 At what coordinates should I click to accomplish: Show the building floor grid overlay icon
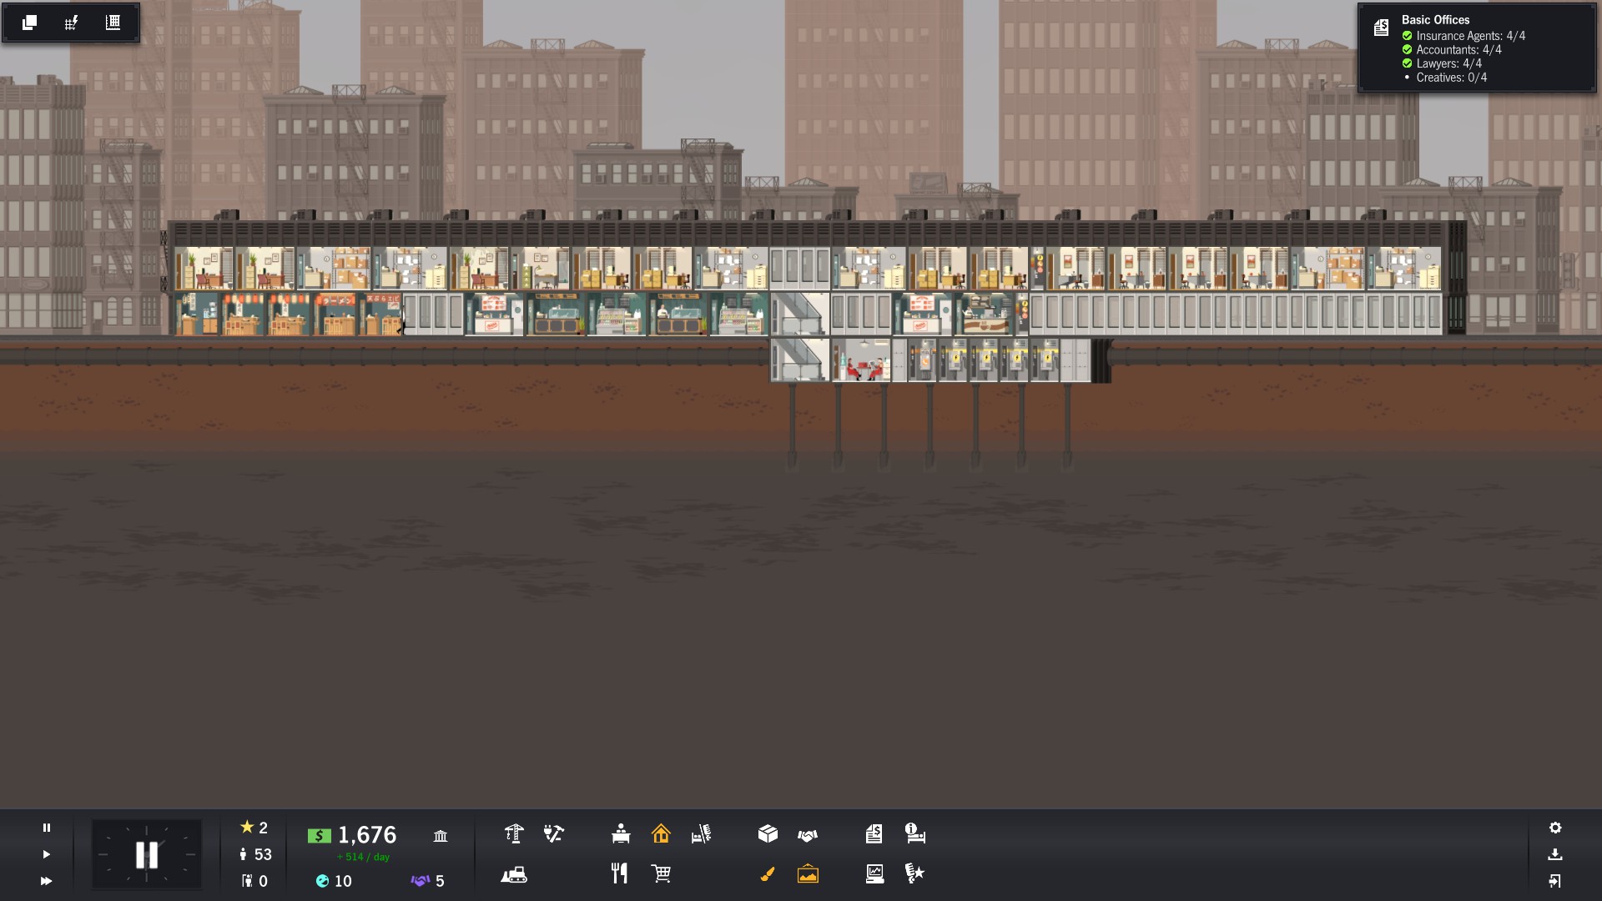click(113, 23)
